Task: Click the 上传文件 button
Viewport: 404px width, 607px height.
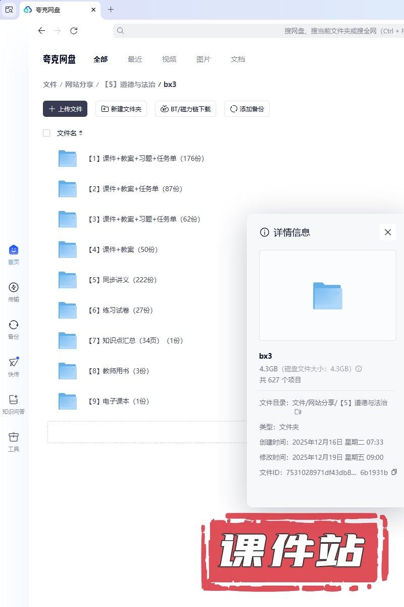Action: click(x=65, y=109)
